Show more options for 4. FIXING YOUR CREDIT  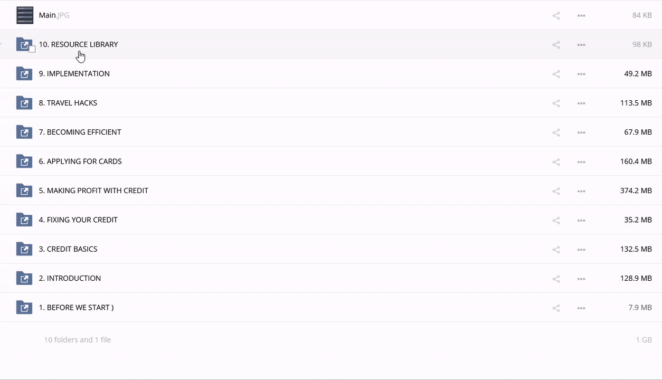pos(581,220)
